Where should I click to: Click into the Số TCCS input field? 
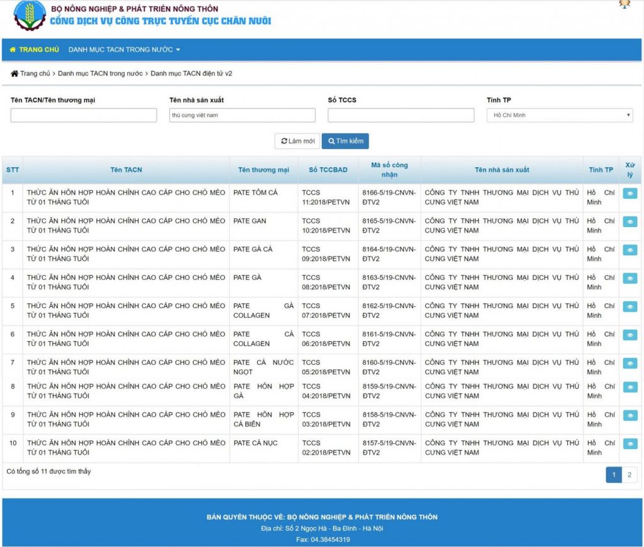(401, 115)
